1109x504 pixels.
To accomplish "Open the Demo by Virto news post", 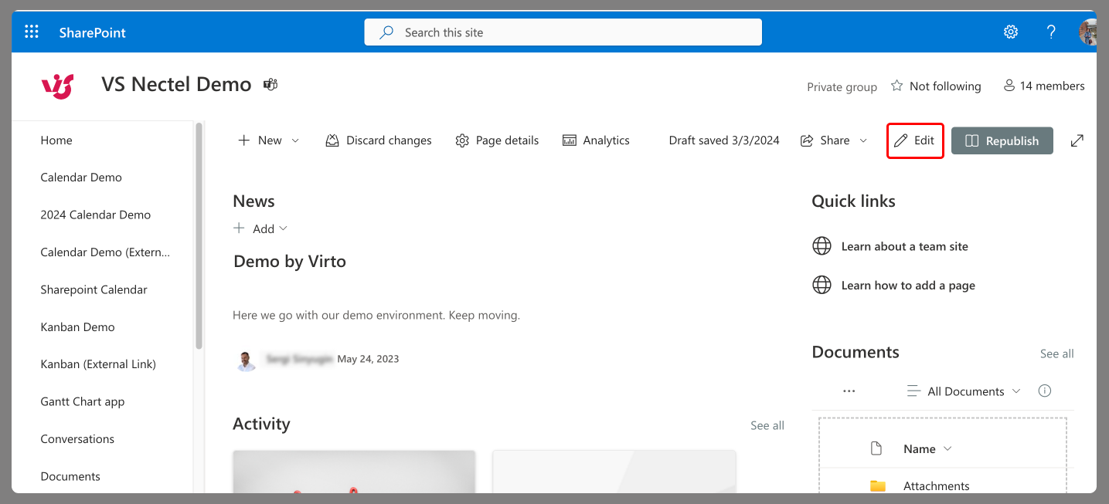I will point(290,262).
